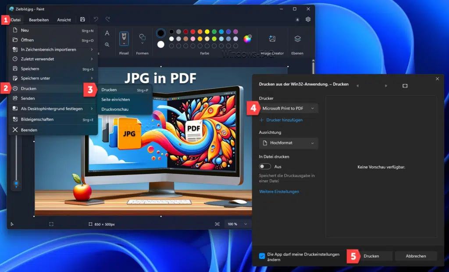Click fit-to-window icon in status bar
This screenshot has width=449, height=272.
pos(217,224)
